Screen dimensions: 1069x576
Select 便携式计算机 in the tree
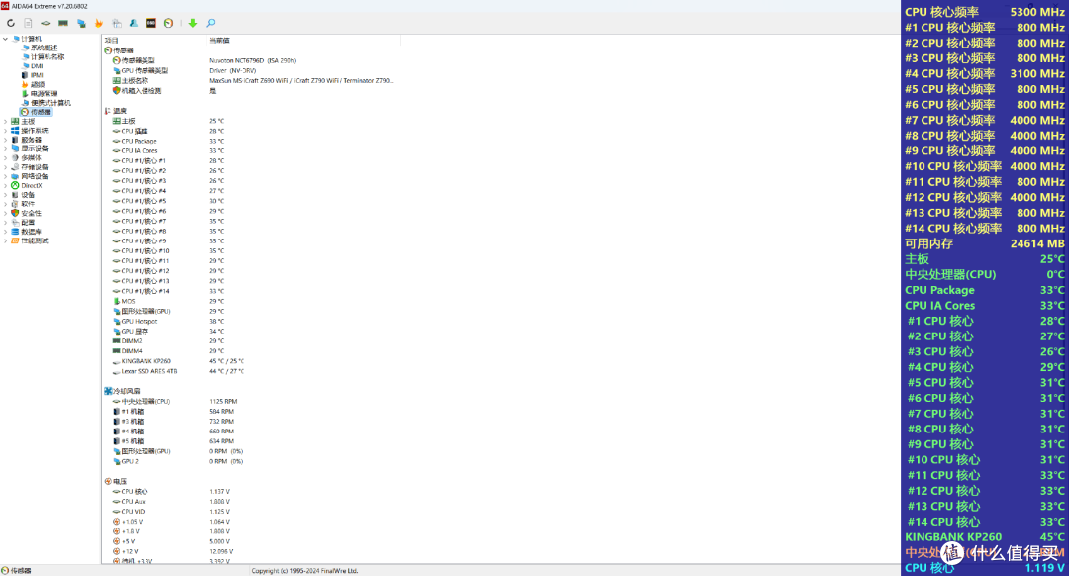point(50,103)
